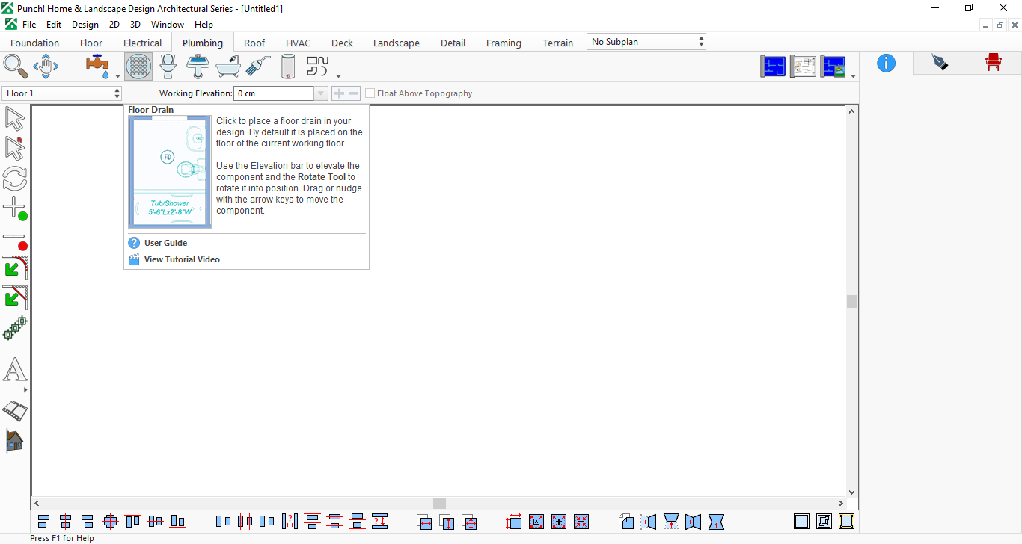Click the horizontal scrollbar thumb
This screenshot has height=544, width=1022.
tap(439, 504)
